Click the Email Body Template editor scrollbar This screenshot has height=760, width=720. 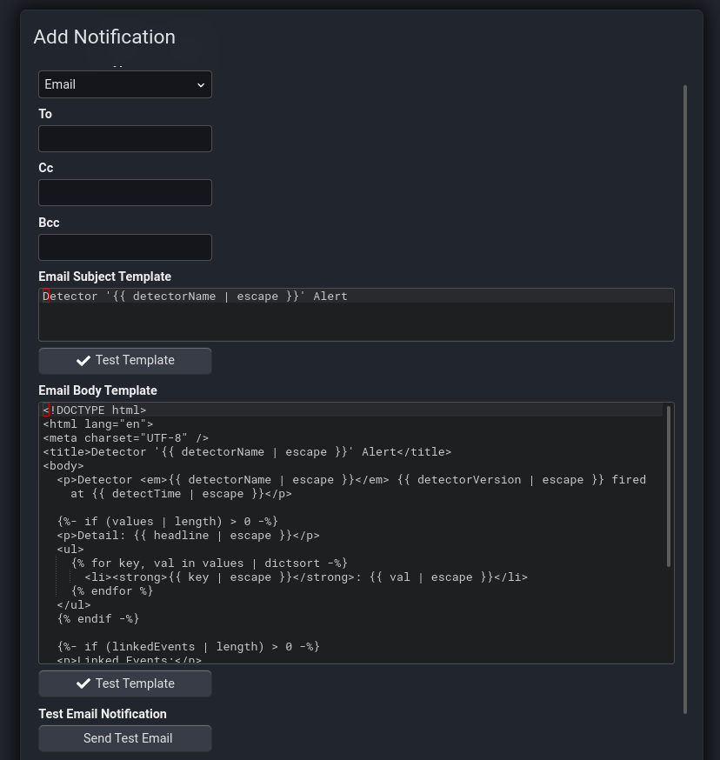pos(668,487)
